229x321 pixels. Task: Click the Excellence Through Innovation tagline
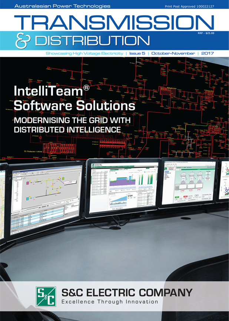(109, 302)
